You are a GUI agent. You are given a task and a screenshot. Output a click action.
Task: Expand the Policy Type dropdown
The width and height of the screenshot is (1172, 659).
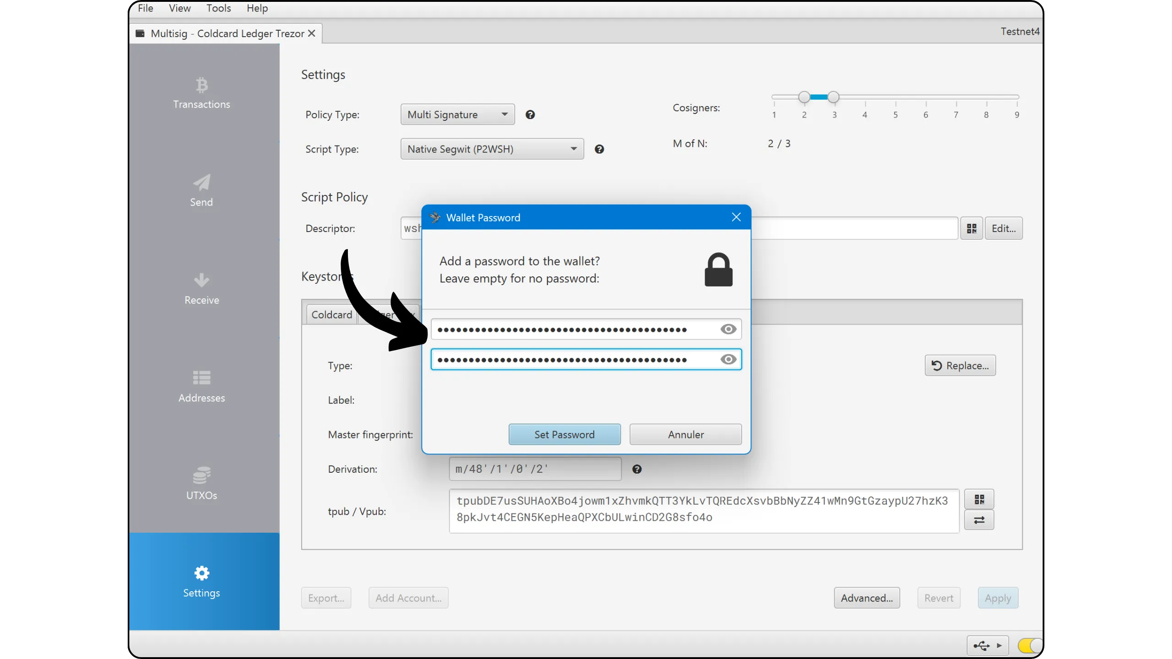pos(458,114)
